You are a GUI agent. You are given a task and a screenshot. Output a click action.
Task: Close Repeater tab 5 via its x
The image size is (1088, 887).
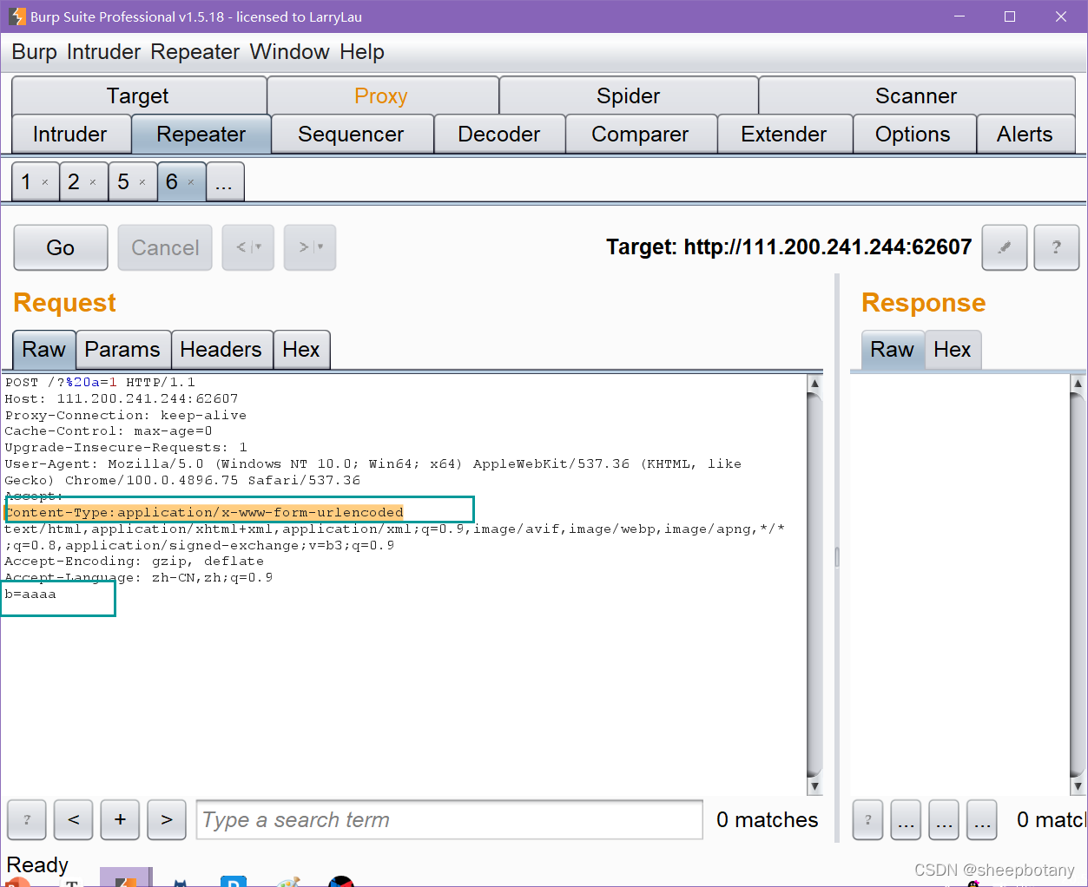click(x=142, y=182)
